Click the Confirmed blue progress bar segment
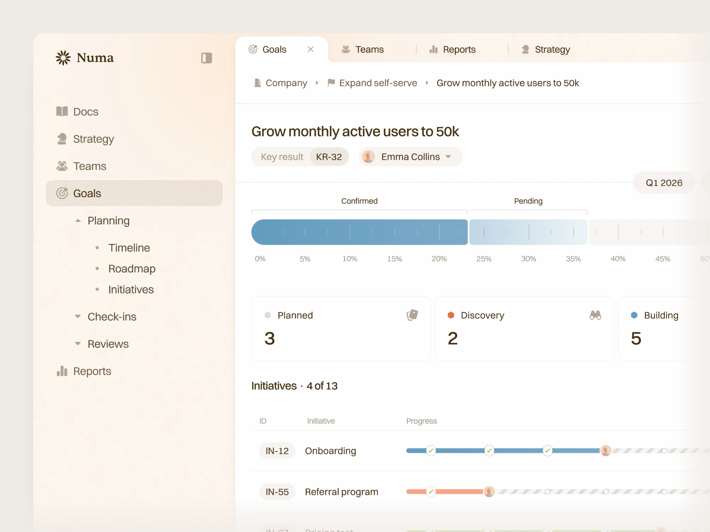 [x=359, y=232]
